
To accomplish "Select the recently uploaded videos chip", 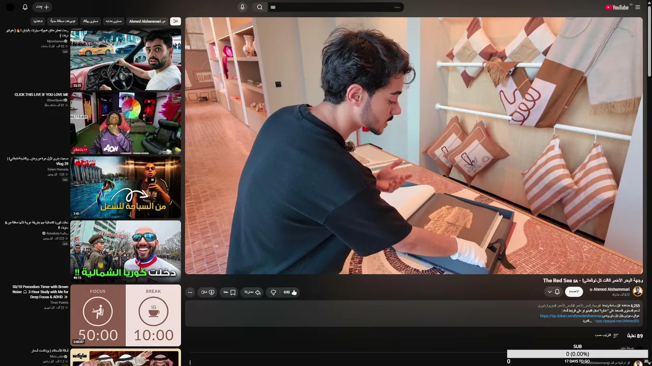I will pyautogui.click(x=63, y=21).
